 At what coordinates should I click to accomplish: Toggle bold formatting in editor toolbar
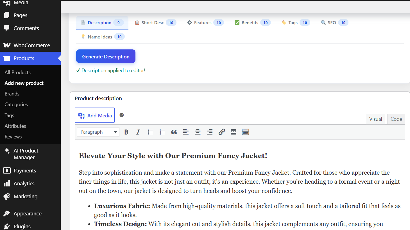[126, 132]
